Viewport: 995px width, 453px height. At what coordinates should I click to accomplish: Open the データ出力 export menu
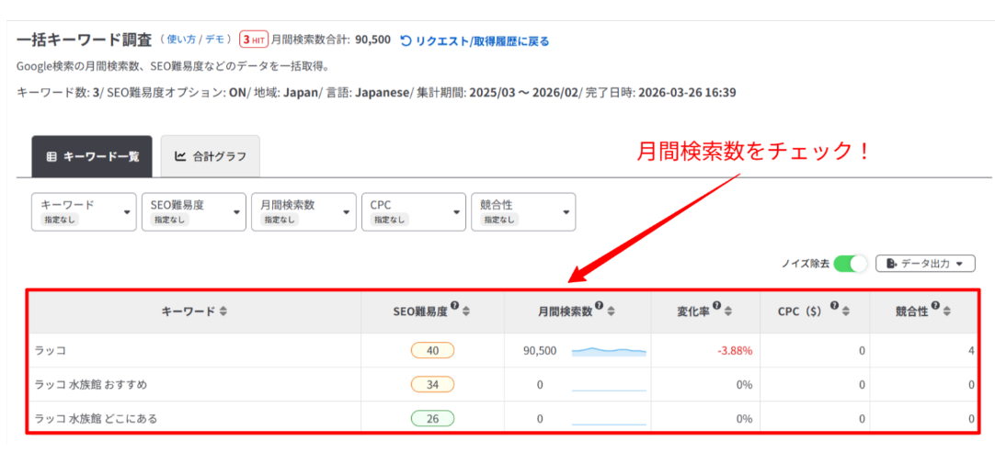coord(925,264)
